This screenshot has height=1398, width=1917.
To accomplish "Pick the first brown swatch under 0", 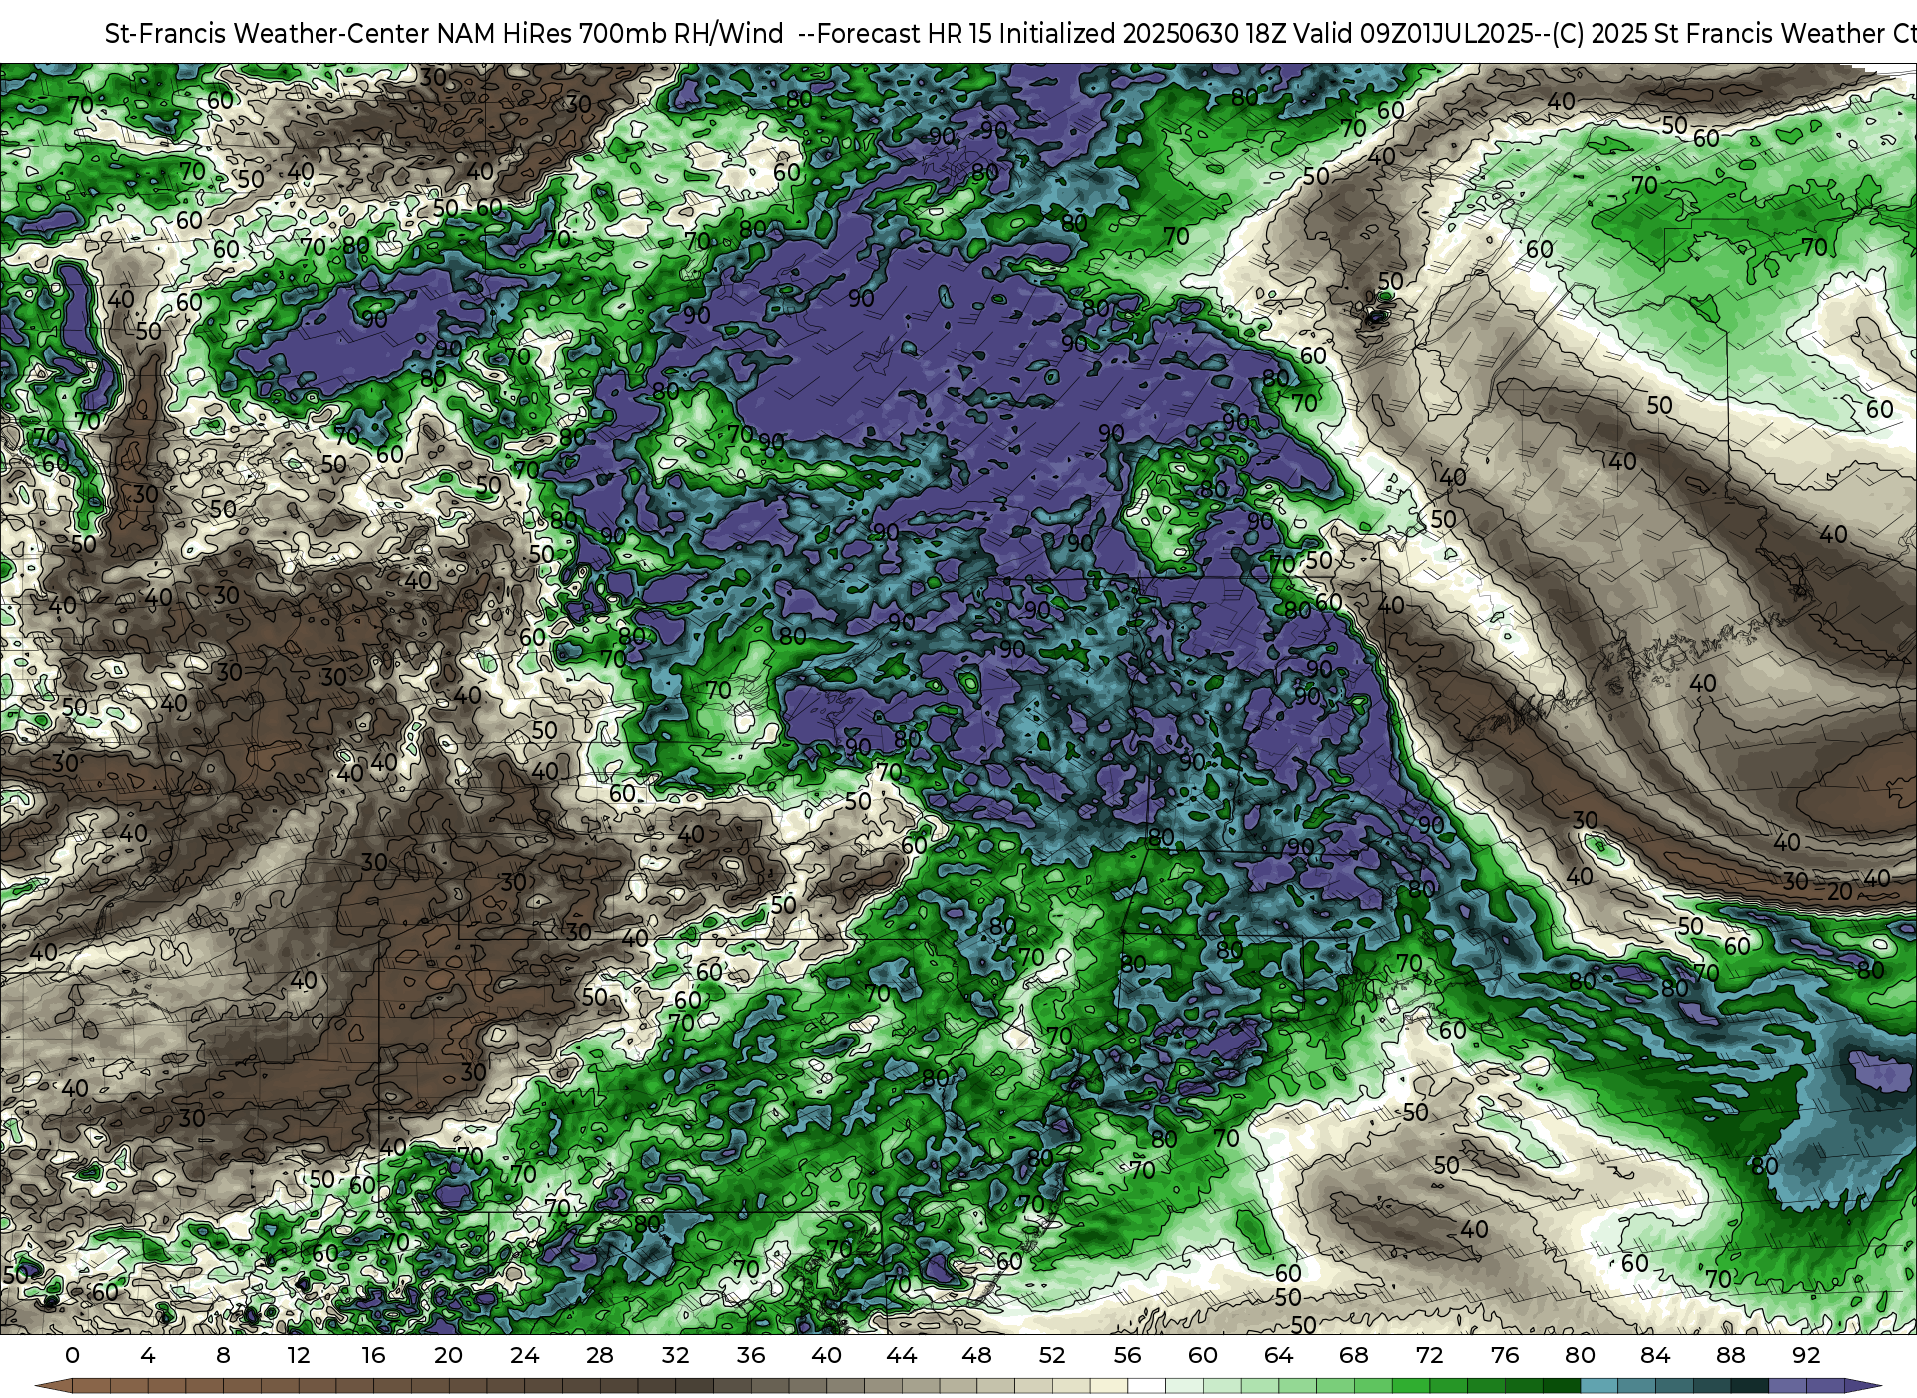I will point(91,1386).
